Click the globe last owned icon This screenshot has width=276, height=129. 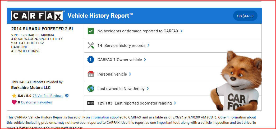point(91,89)
